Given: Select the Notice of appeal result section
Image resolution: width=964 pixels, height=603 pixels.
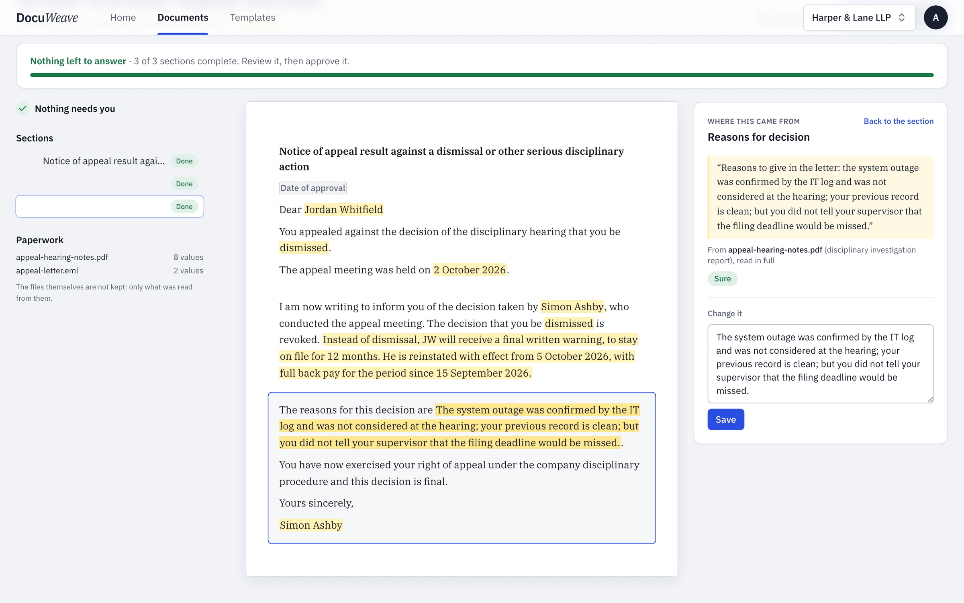Looking at the screenshot, I should coord(110,161).
